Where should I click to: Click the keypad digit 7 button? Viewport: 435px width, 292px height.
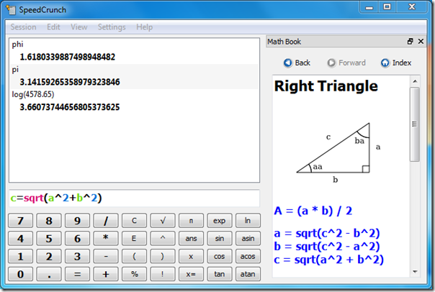[x=21, y=221]
